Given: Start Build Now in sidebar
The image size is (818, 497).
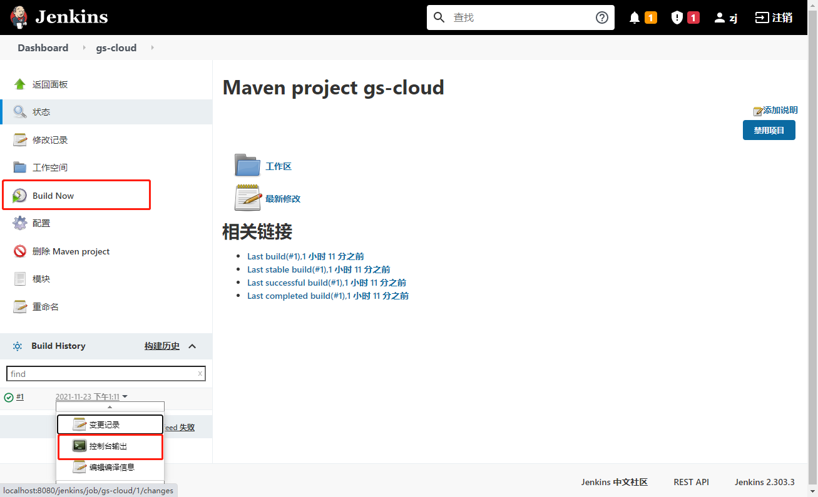Looking at the screenshot, I should pos(53,196).
